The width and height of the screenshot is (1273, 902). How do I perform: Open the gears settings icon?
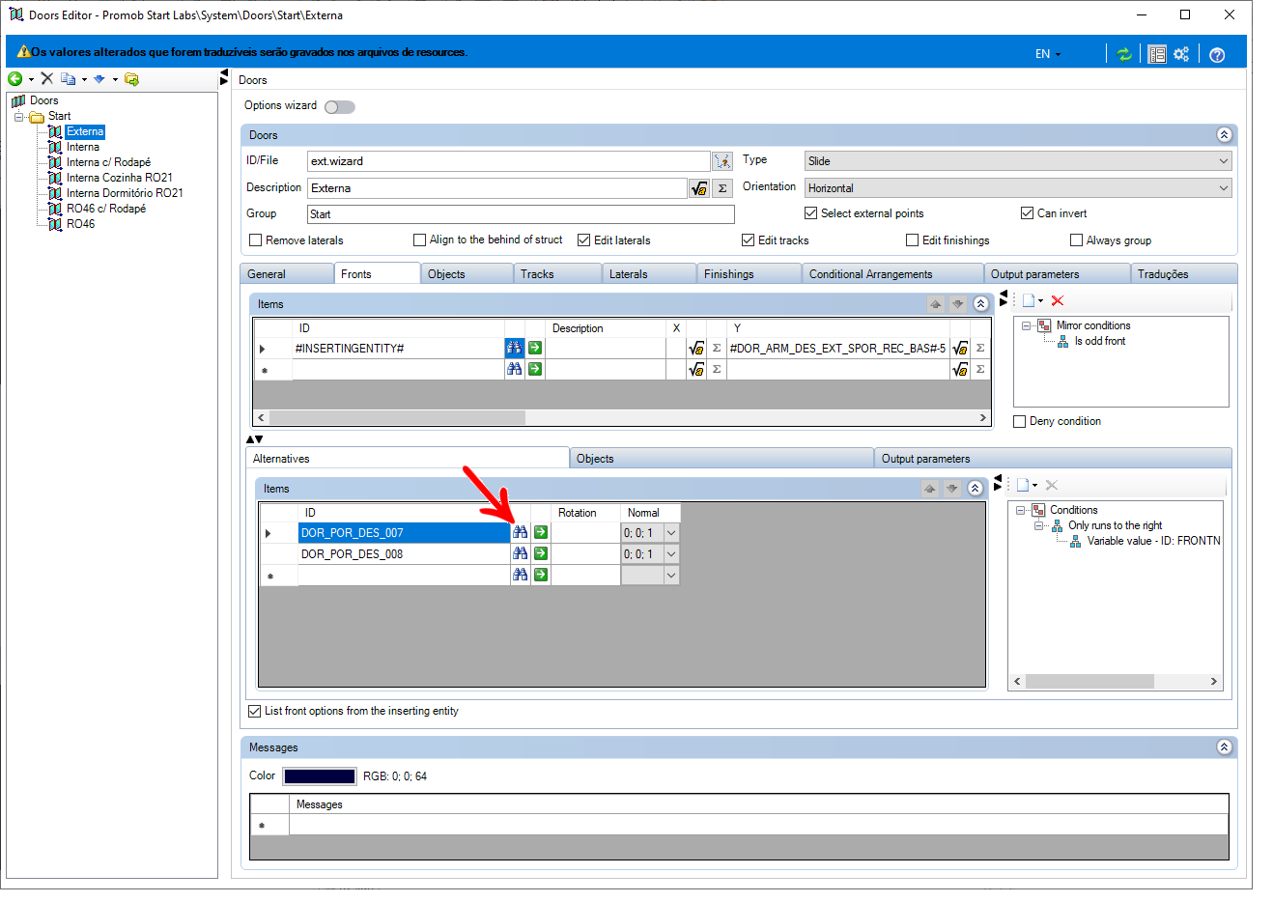[x=1181, y=54]
